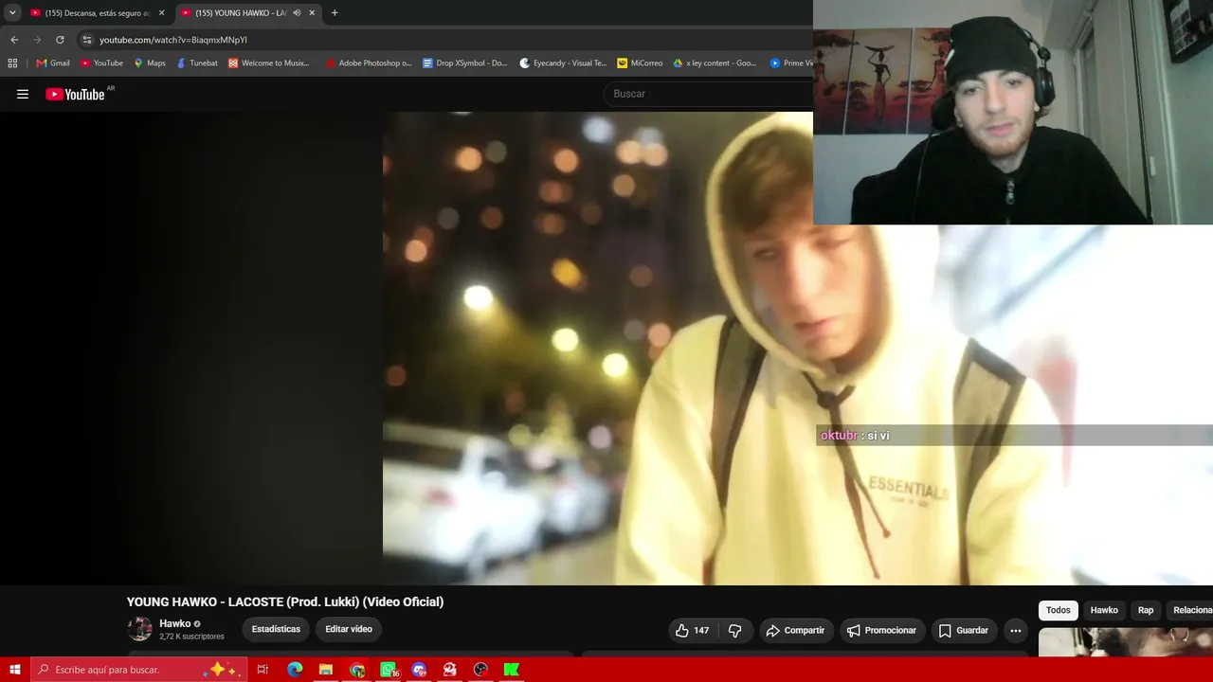
Task: Open the Adobe Photoshop bookmark
Action: (x=368, y=63)
